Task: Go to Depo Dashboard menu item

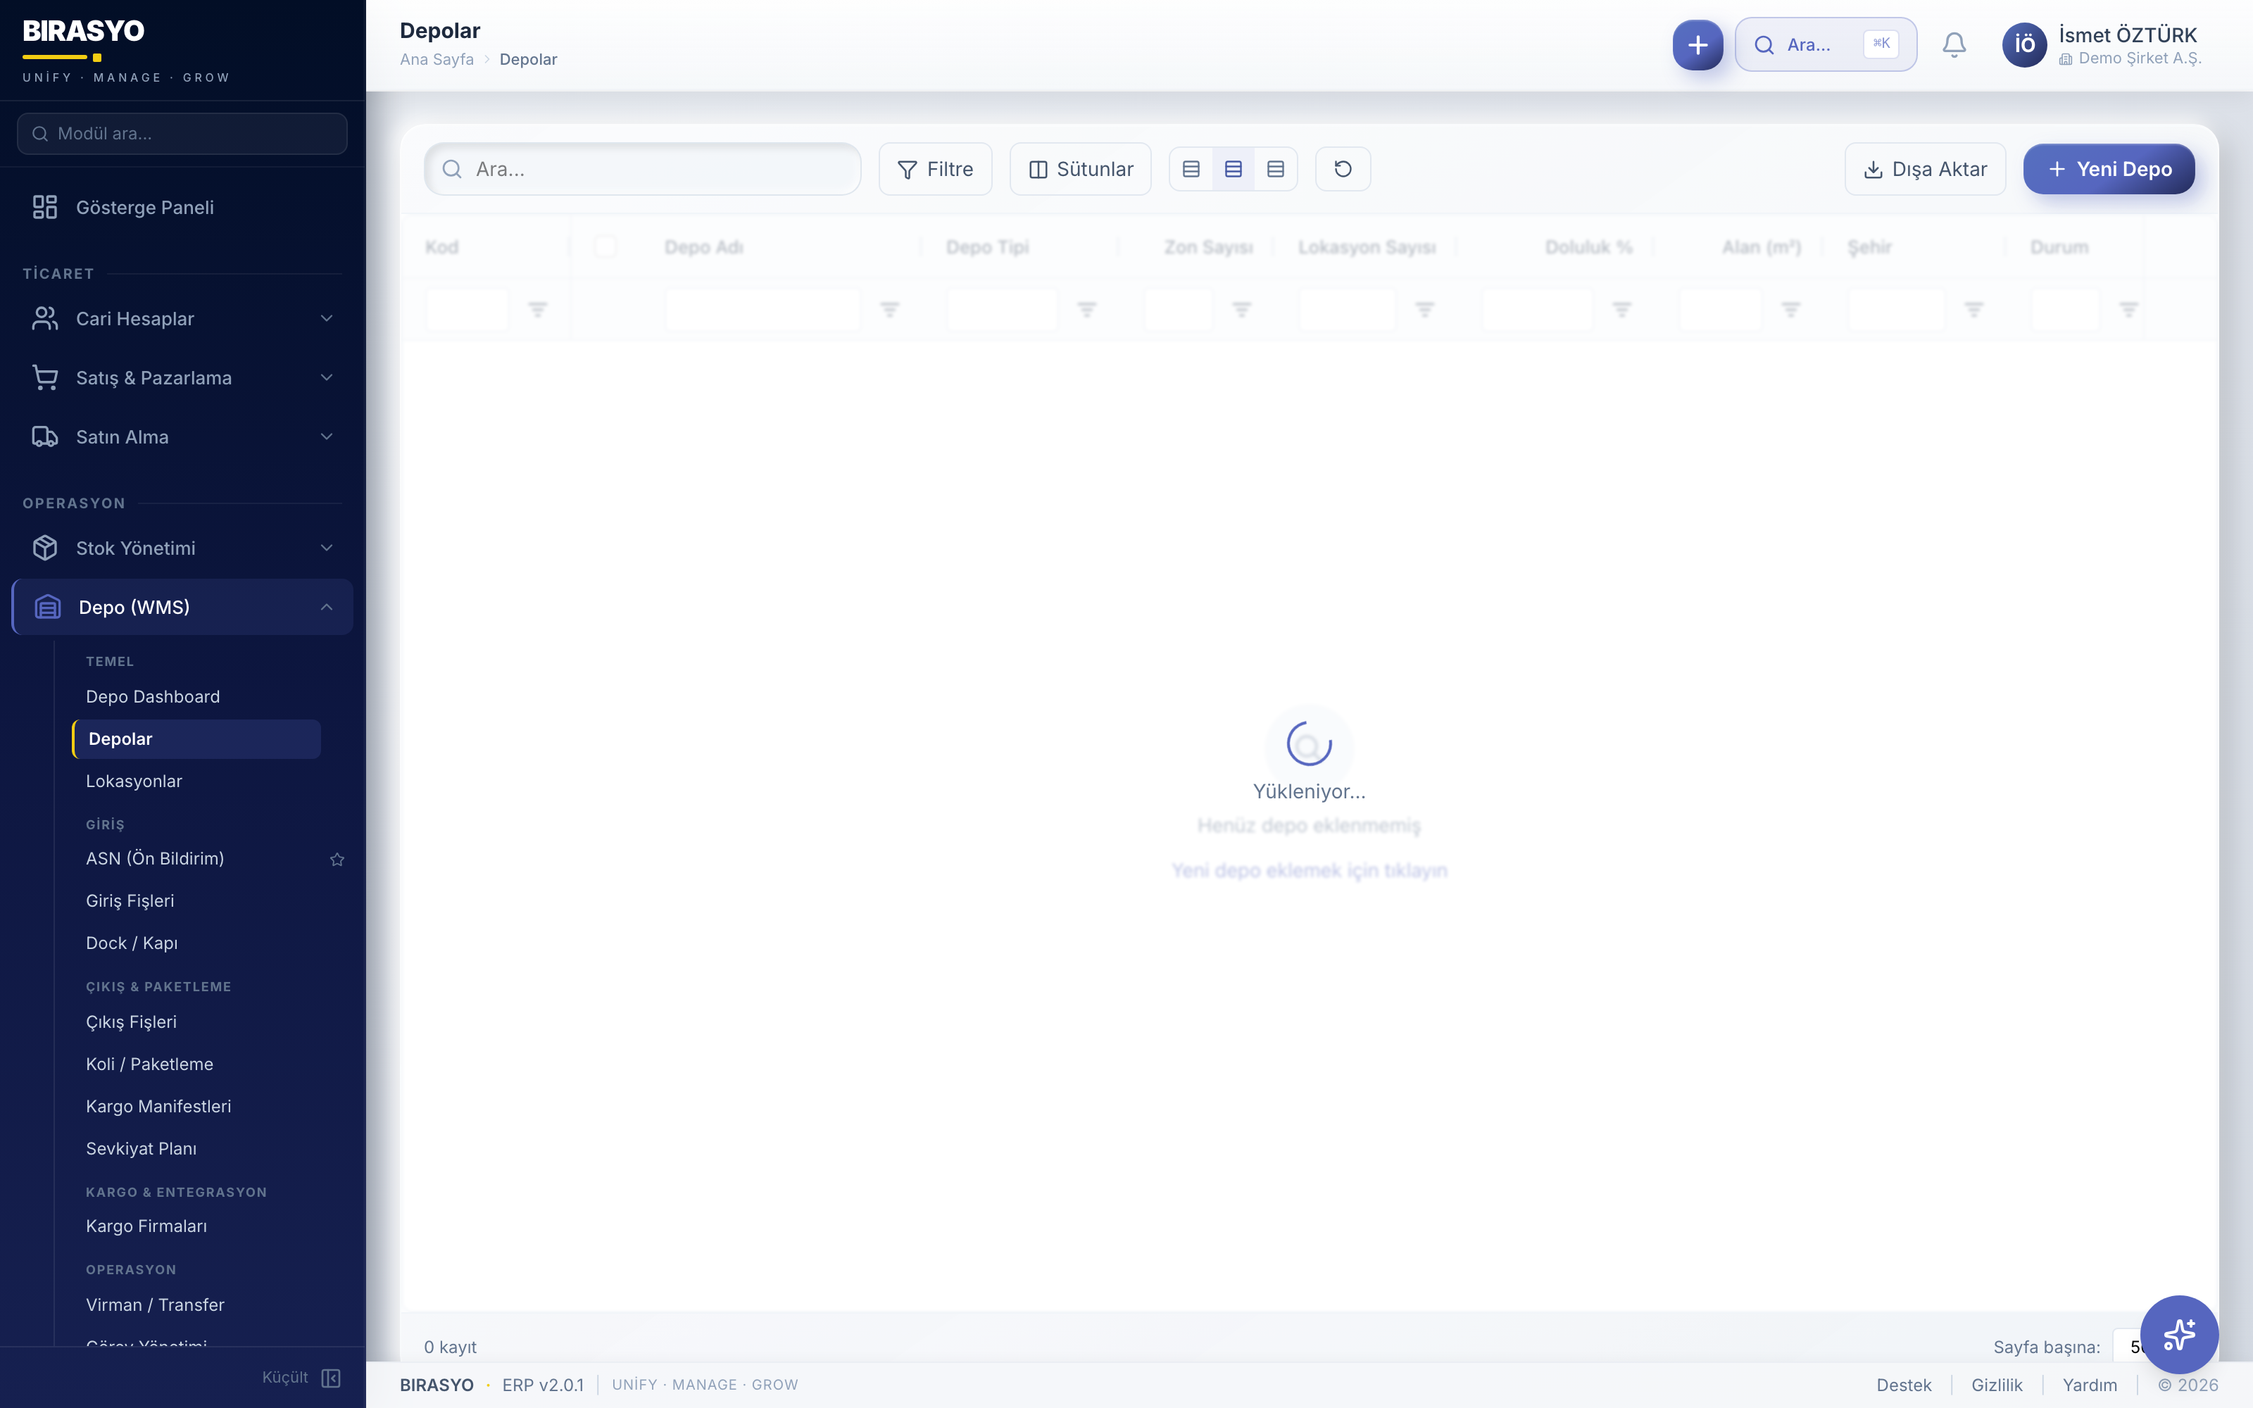Action: [153, 696]
